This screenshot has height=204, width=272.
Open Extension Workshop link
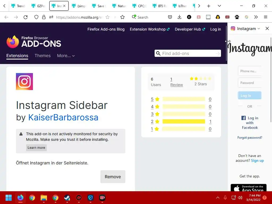click(x=150, y=29)
